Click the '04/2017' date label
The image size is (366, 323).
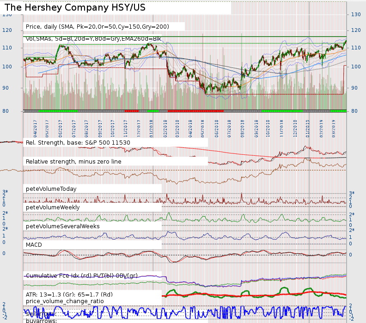35,128
